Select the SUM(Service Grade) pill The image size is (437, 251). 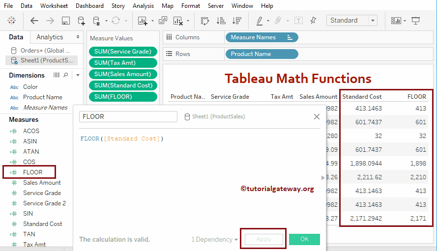coord(123,52)
